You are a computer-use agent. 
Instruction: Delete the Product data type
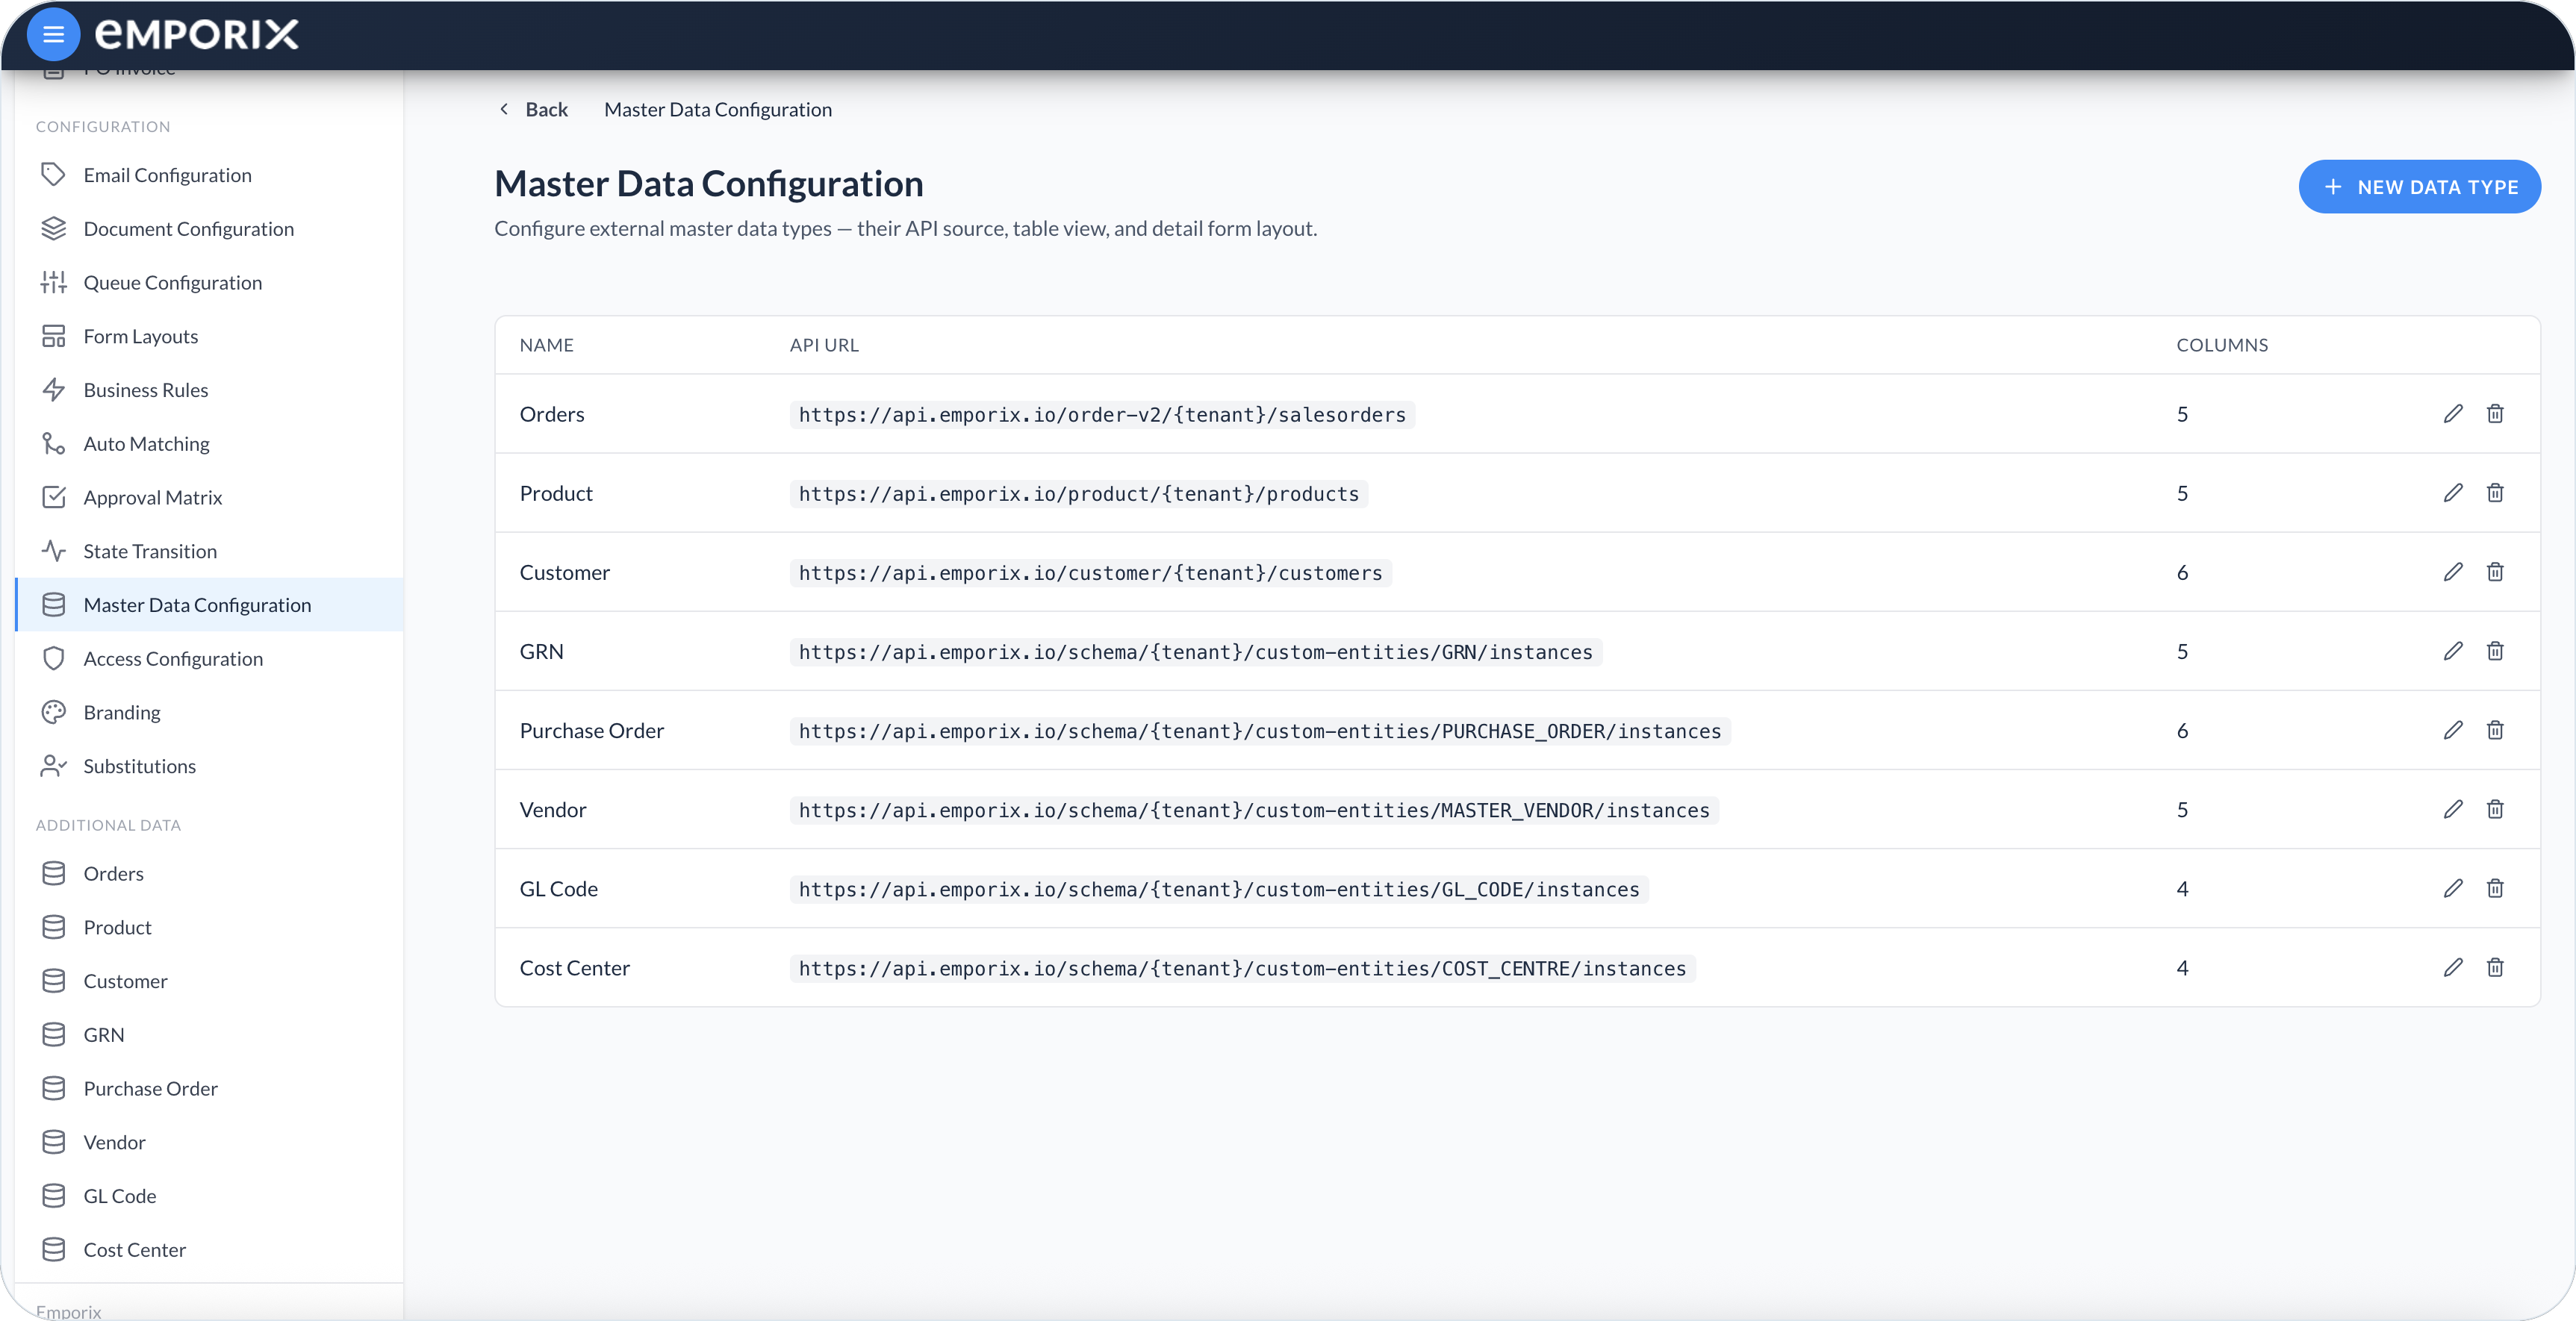(2495, 493)
